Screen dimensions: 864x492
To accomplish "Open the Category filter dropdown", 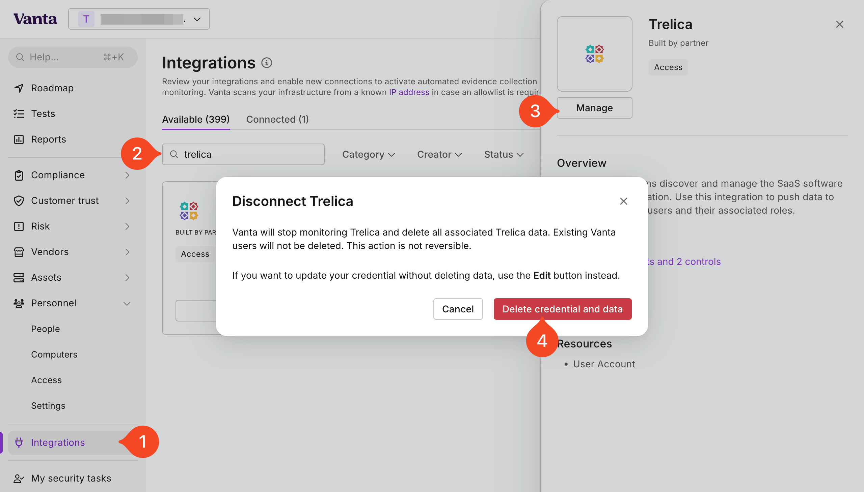I will coord(369,154).
